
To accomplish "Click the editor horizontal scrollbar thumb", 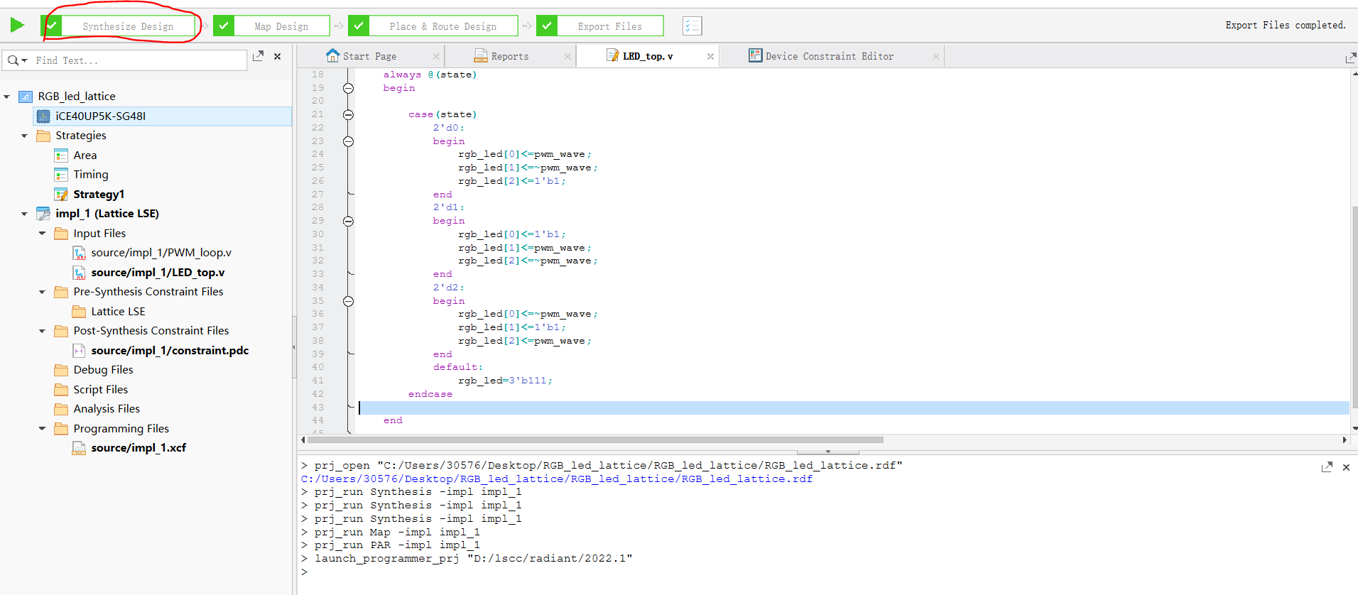I will coord(595,440).
